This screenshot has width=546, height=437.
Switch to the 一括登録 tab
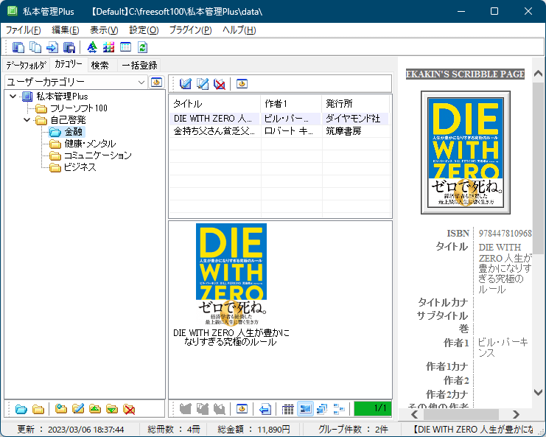139,65
